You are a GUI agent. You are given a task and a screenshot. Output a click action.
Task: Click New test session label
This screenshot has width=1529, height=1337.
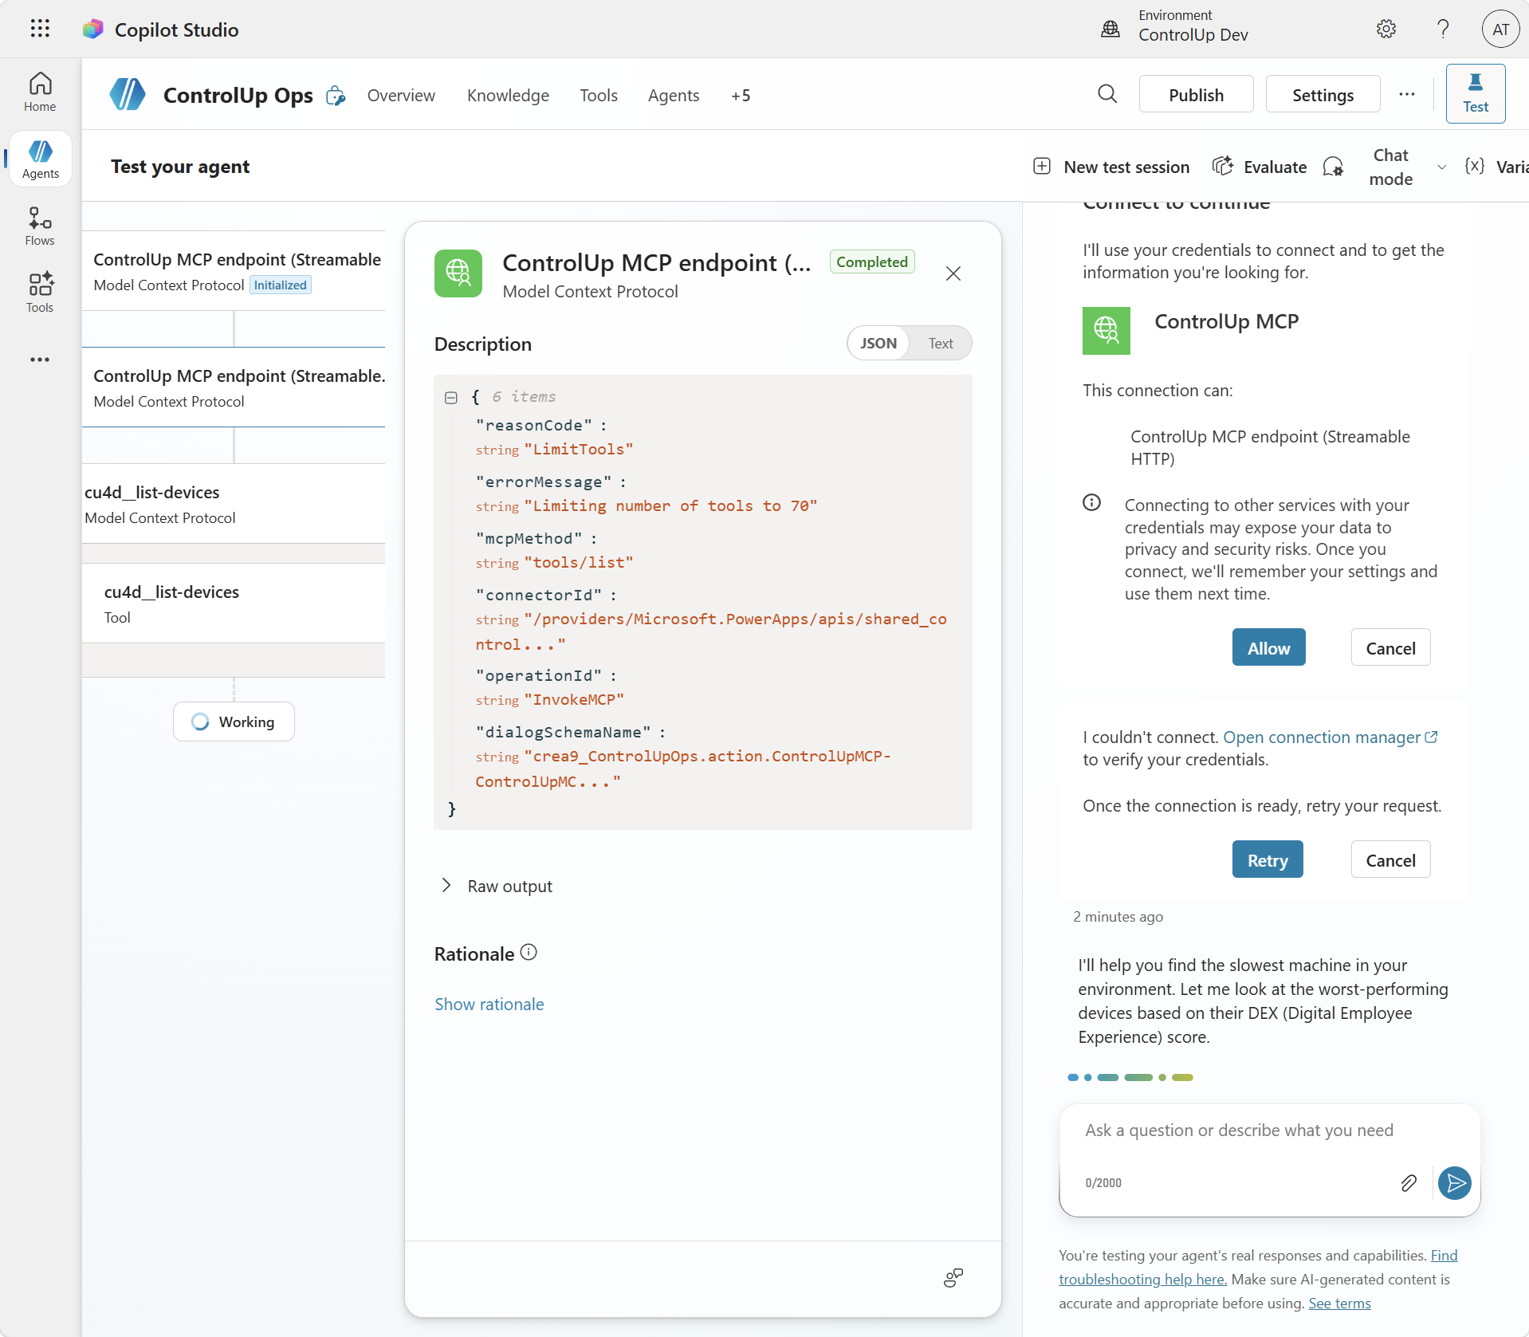[1126, 167]
